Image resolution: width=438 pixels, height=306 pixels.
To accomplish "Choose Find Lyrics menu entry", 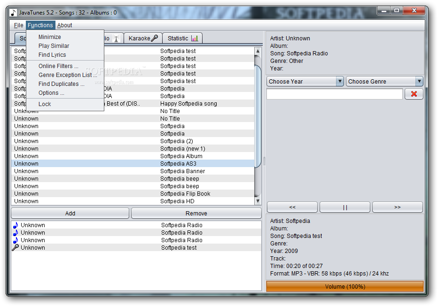I will (65, 54).
